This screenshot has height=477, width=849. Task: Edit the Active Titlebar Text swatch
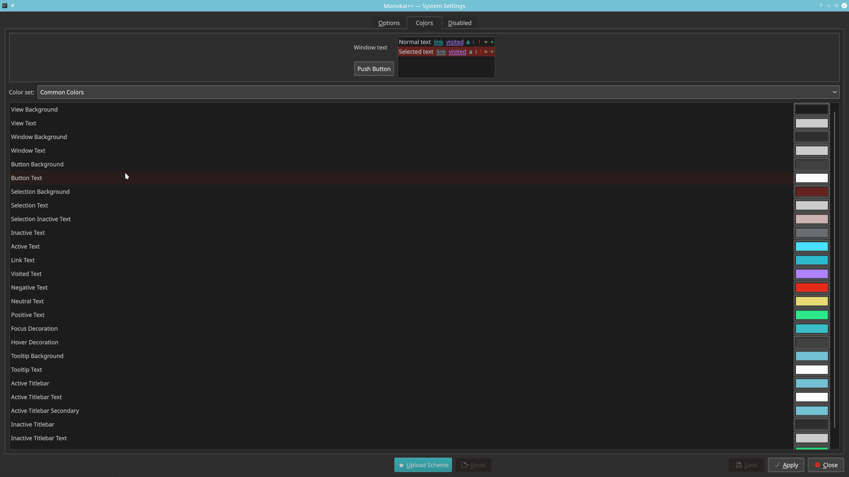(x=811, y=397)
